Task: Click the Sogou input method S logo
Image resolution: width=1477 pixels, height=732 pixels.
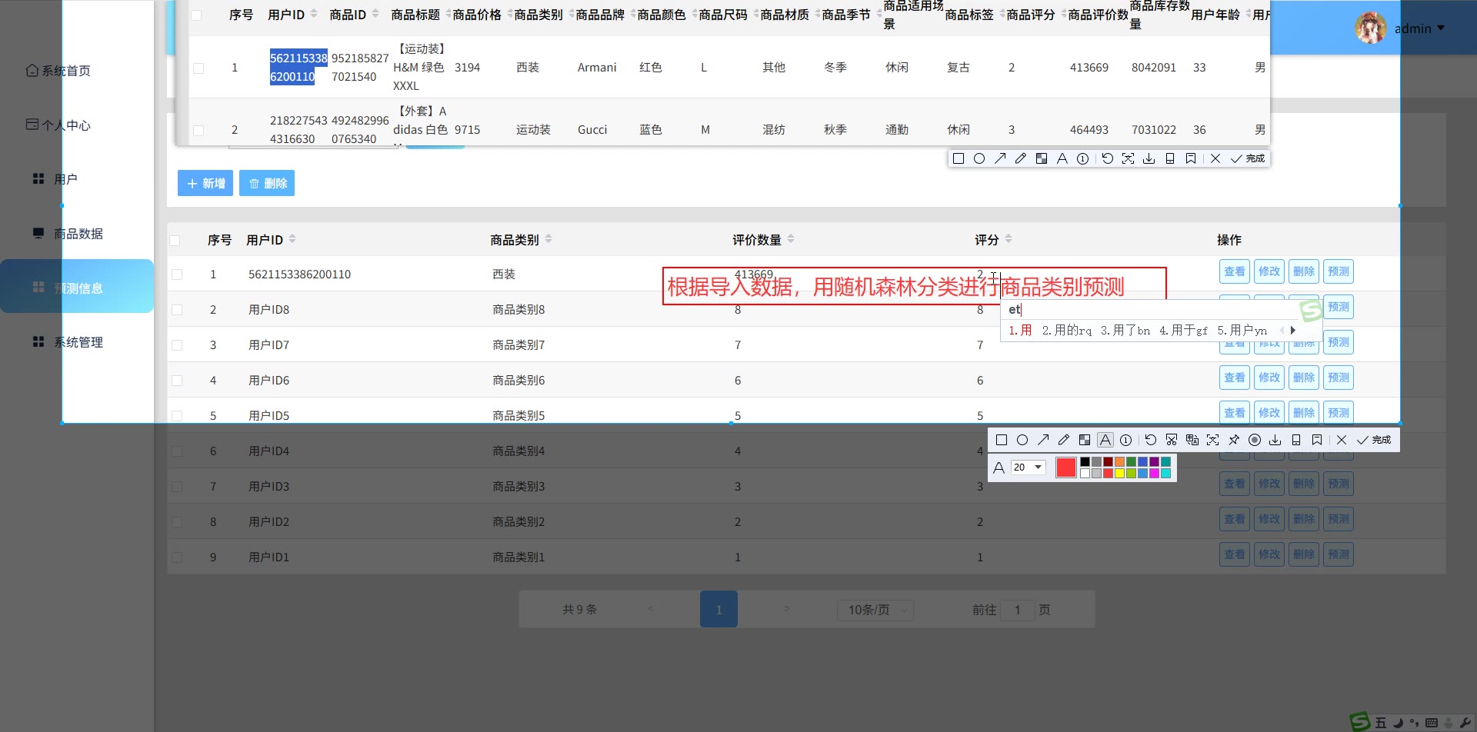Action: click(1360, 722)
